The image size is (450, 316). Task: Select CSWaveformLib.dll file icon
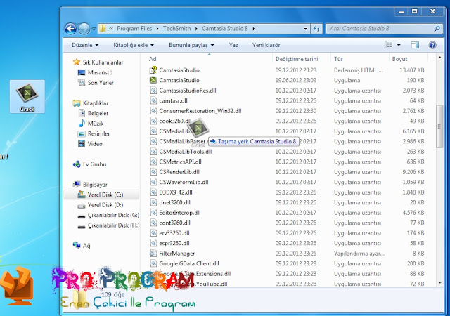(153, 182)
